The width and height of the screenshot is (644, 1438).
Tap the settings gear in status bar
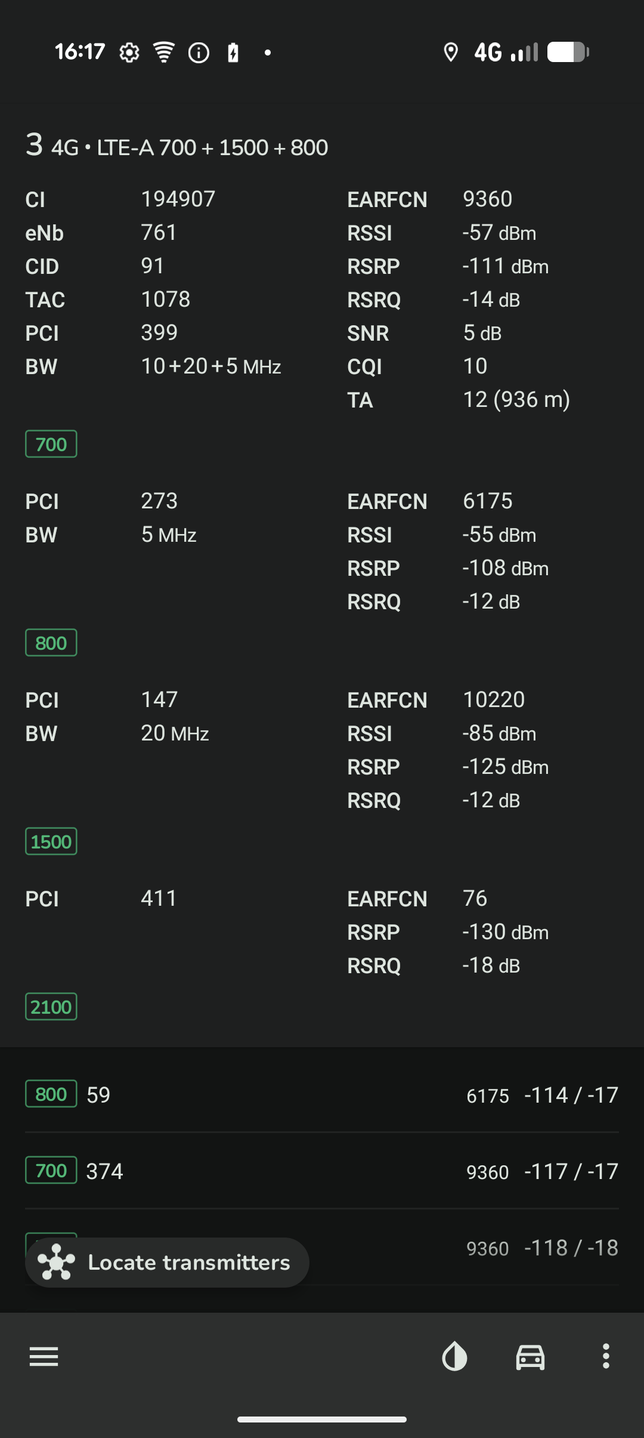coord(129,53)
